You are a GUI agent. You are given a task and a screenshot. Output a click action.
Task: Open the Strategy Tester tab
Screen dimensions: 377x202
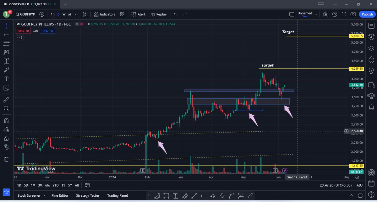point(88,195)
